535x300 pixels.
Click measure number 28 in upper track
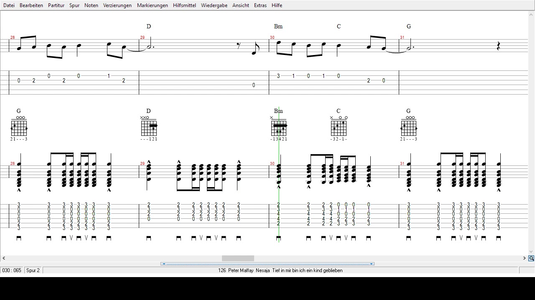point(13,37)
